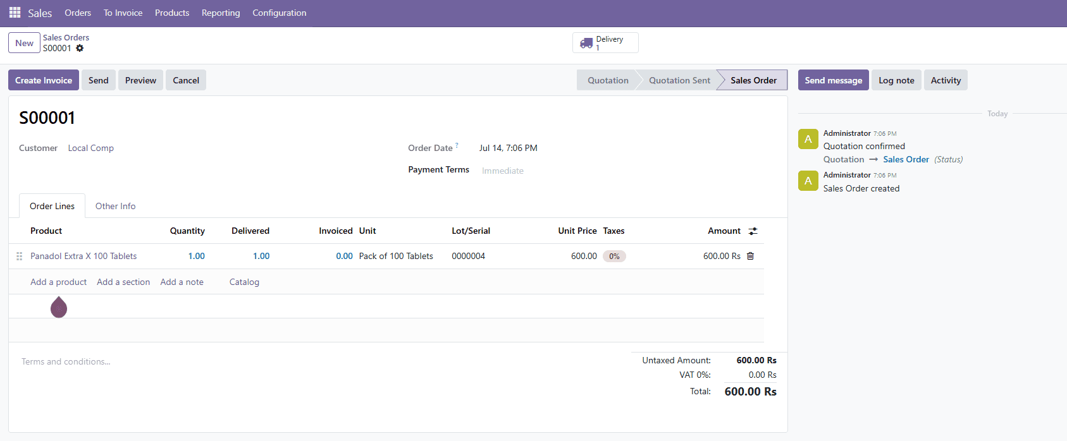Open the apps grid menu icon
Viewport: 1067px width, 441px height.
click(15, 13)
